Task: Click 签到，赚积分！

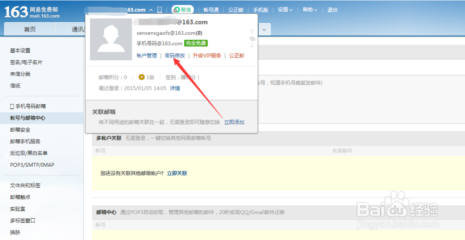Action: click(183, 77)
